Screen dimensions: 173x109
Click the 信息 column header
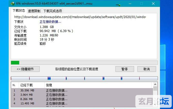[x=98, y=85]
